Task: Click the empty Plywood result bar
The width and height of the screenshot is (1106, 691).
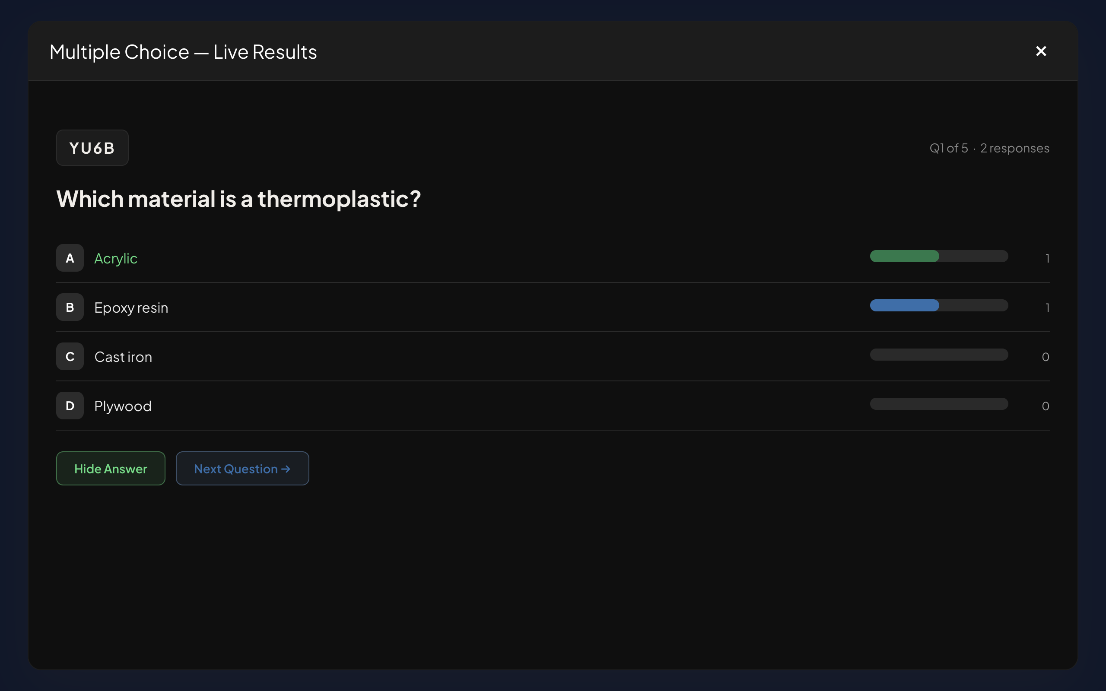Action: coord(939,404)
